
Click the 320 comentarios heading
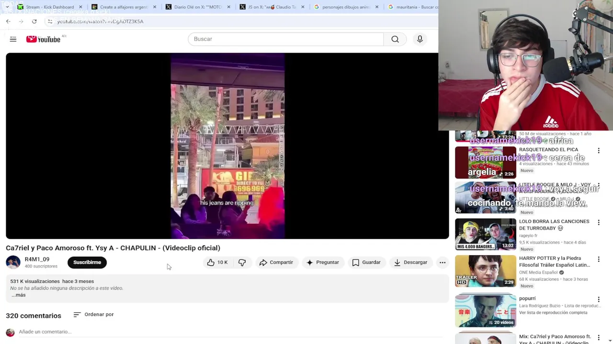[34, 316]
